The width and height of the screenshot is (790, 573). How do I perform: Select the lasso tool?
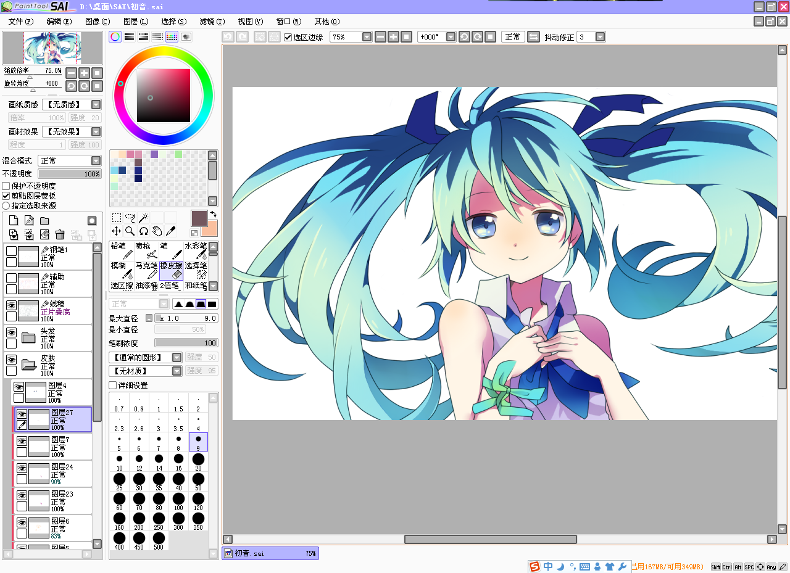pos(130,217)
